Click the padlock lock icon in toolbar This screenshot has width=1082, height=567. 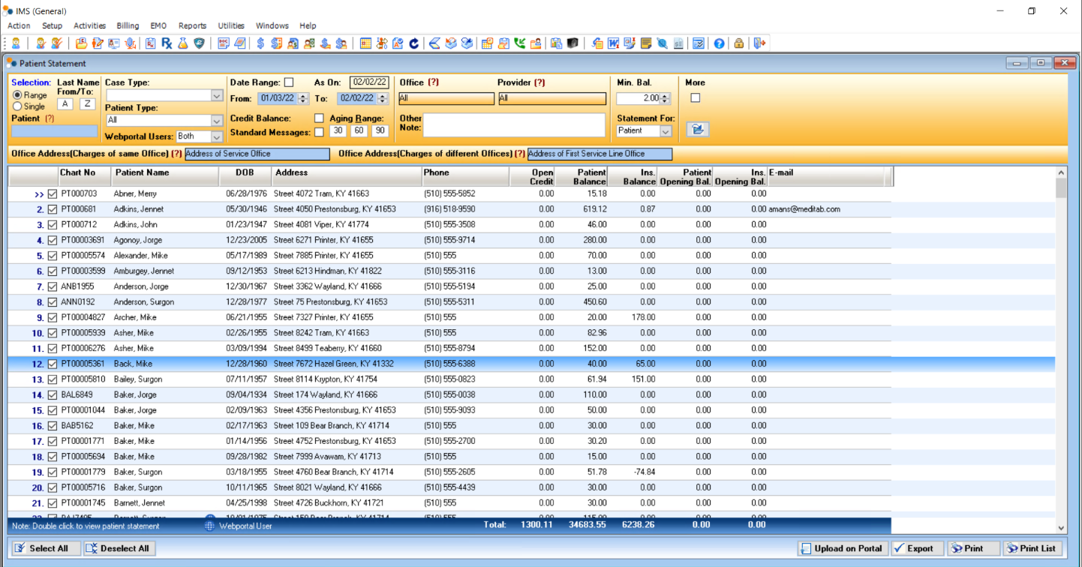click(739, 43)
